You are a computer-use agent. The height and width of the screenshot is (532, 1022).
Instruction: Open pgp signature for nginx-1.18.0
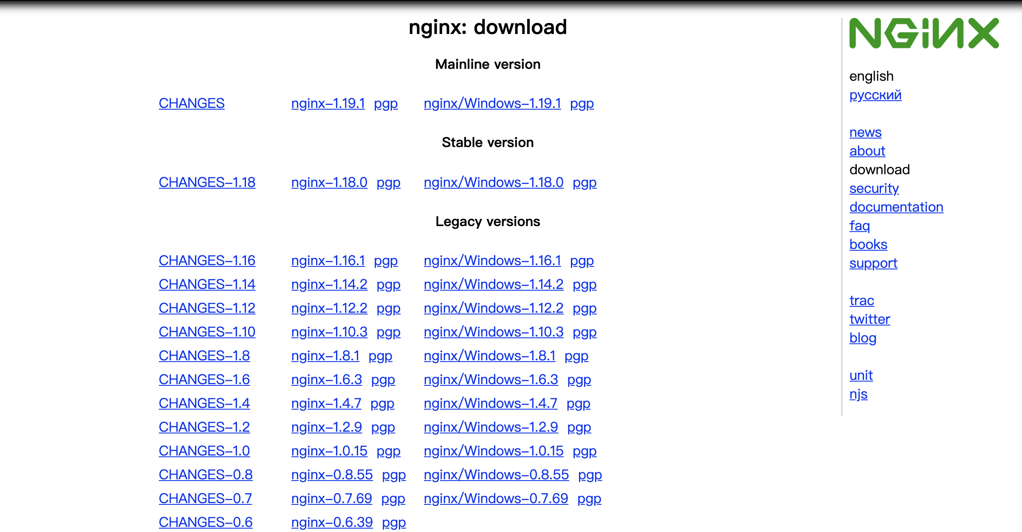point(388,182)
